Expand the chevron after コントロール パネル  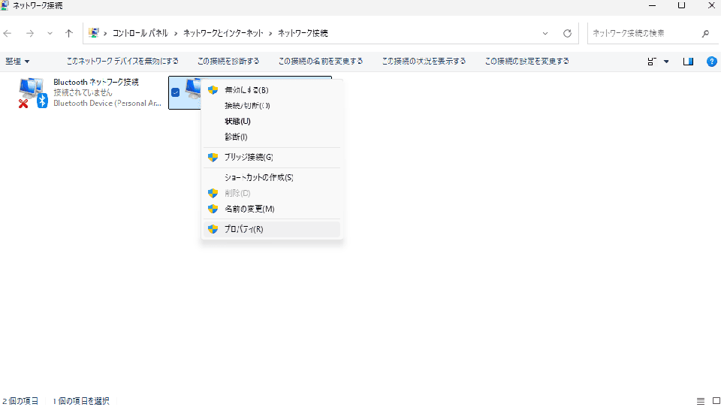176,34
